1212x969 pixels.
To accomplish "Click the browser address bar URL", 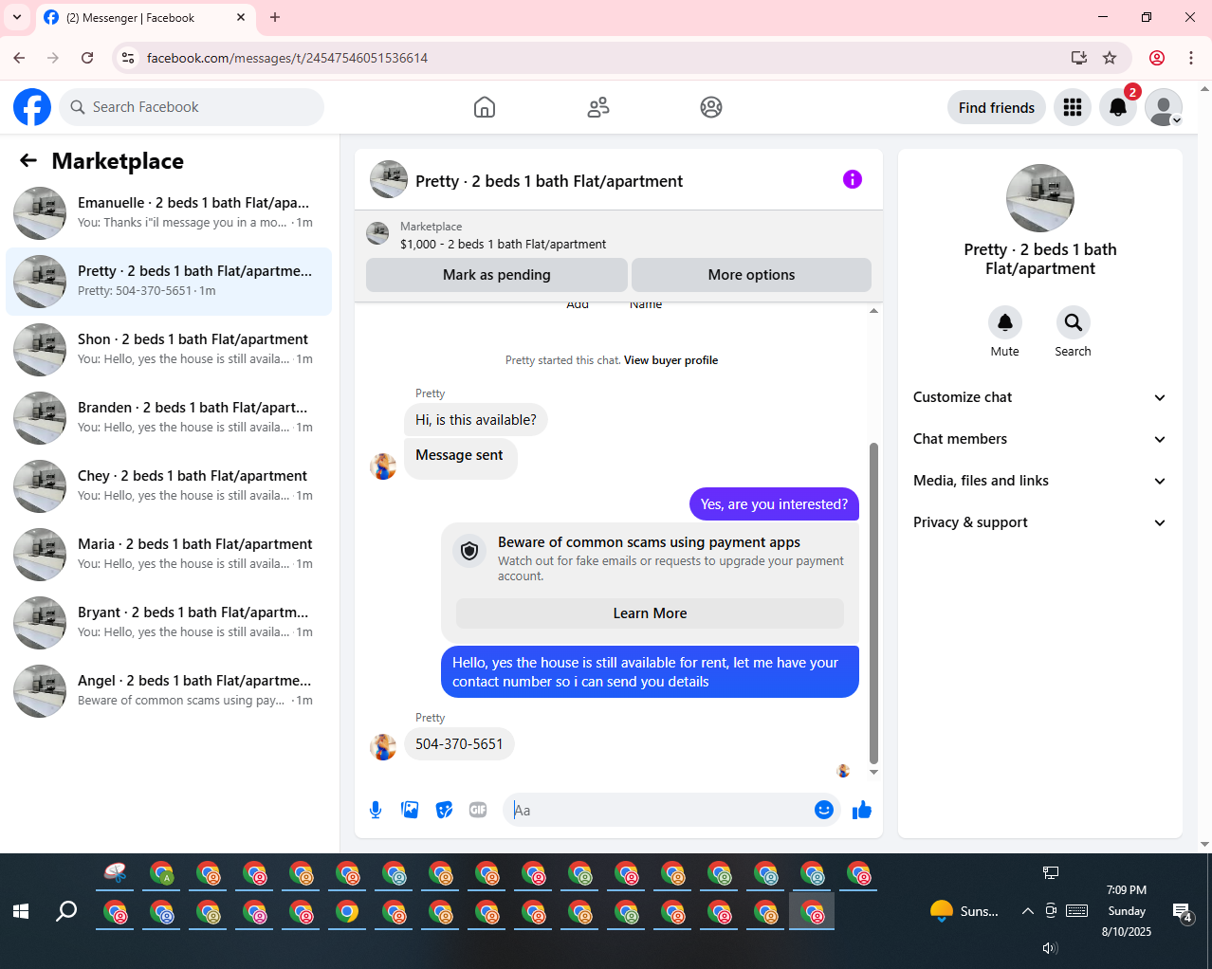I will 287,58.
